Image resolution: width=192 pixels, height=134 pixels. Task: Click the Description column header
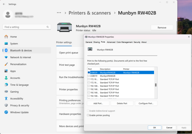(x=111, y=69)
